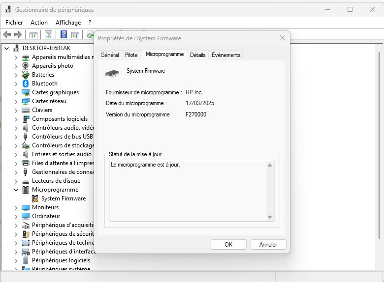Open the Fichier menu
Viewport: 384px width, 282px height.
point(14,23)
